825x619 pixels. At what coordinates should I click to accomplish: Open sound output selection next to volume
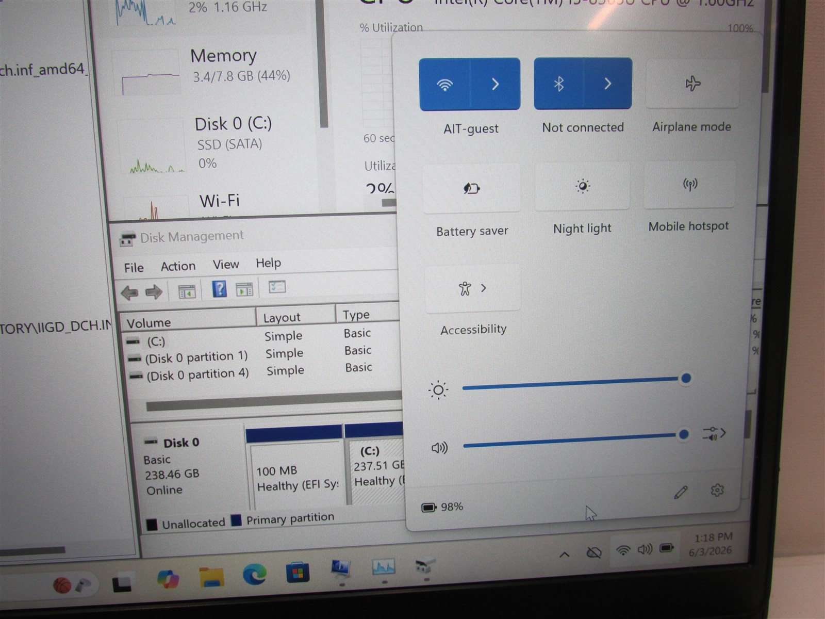tap(714, 433)
